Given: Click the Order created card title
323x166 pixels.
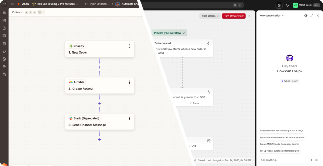Looking at the screenshot, I should tap(162, 43).
